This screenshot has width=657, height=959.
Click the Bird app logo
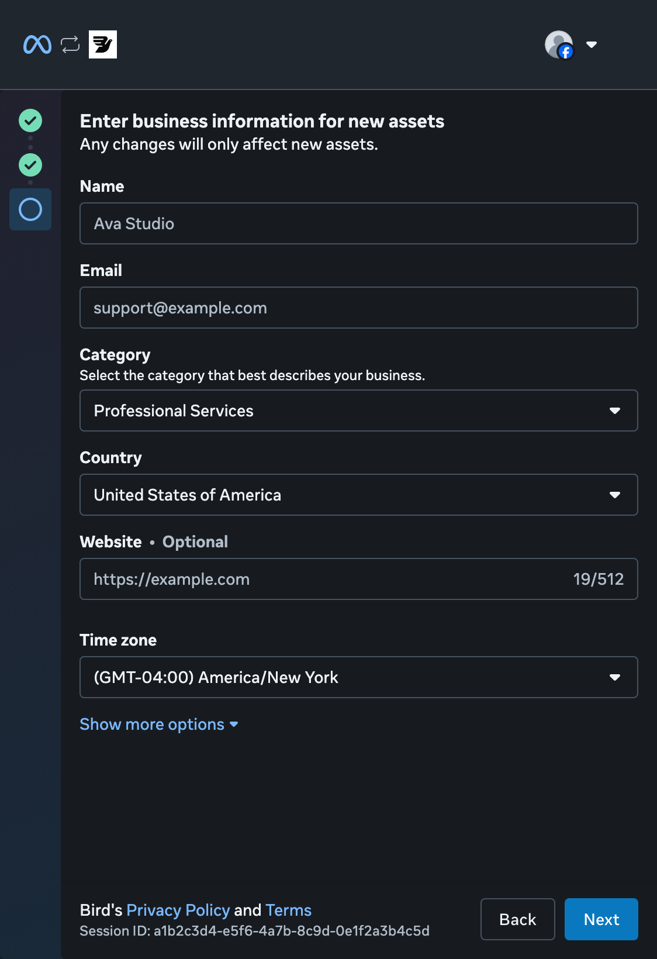pos(103,44)
